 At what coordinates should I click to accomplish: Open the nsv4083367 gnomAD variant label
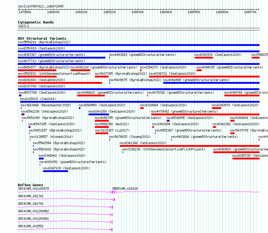click(51, 55)
